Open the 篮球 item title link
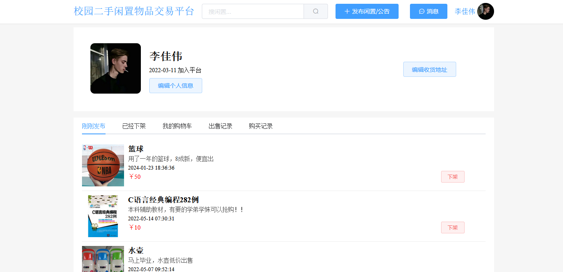Image resolution: width=563 pixels, height=272 pixels. pos(135,149)
